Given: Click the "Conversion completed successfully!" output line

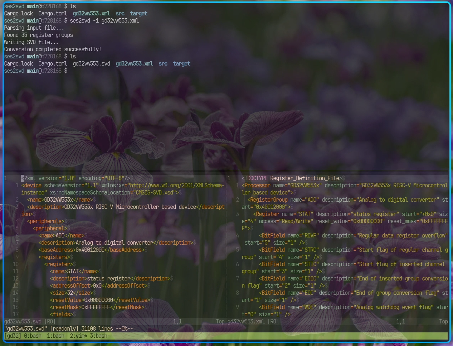Looking at the screenshot, I should [x=53, y=49].
